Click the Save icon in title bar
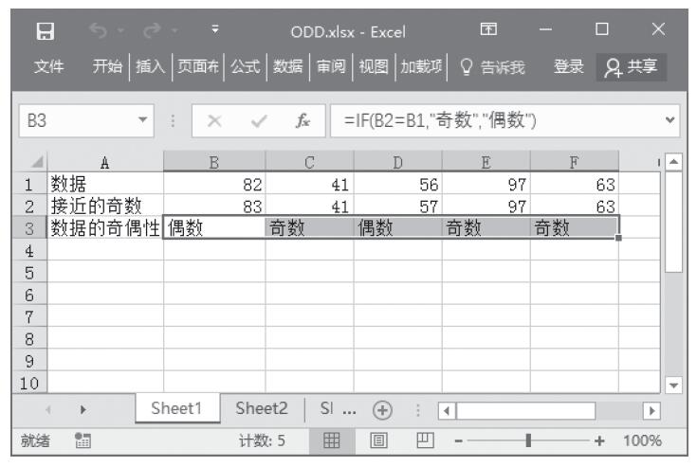Image resolution: width=697 pixels, height=467 pixels. (x=44, y=33)
